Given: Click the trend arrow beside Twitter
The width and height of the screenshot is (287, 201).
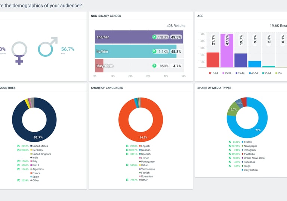Looking at the screenshot, I should [x=230, y=142].
